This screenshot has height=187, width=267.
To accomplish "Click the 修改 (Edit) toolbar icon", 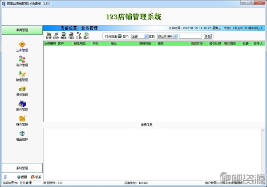I will point(56,35).
